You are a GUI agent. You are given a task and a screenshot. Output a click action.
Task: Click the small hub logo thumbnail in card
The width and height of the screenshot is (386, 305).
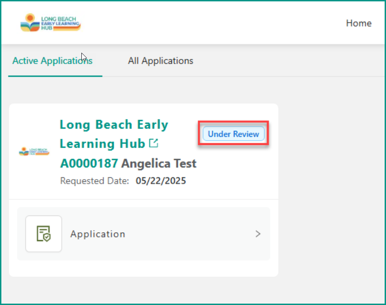click(x=34, y=151)
